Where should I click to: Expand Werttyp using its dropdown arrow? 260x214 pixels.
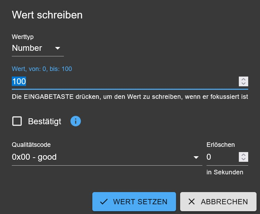coord(58,48)
